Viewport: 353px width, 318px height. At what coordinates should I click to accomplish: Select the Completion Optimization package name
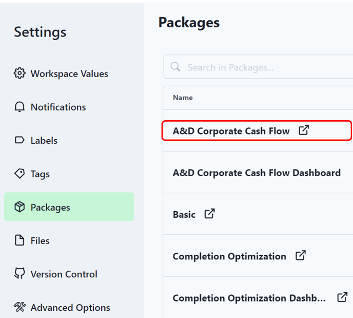coord(229,256)
